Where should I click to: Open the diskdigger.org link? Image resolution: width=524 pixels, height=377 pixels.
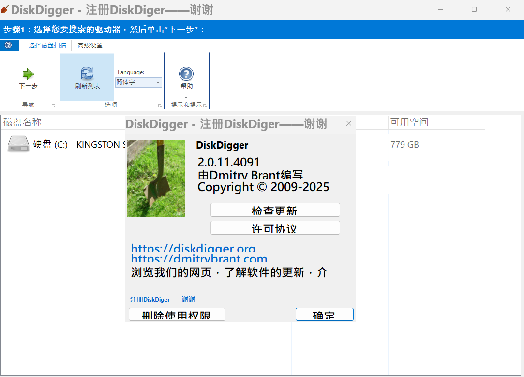tap(193, 248)
